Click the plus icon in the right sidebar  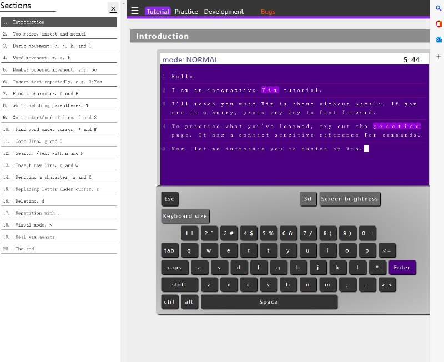pyautogui.click(x=438, y=56)
